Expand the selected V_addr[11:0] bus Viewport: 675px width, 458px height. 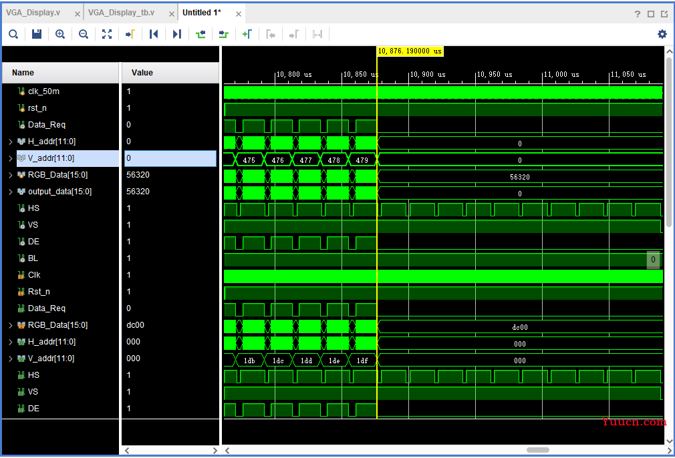[x=11, y=158]
